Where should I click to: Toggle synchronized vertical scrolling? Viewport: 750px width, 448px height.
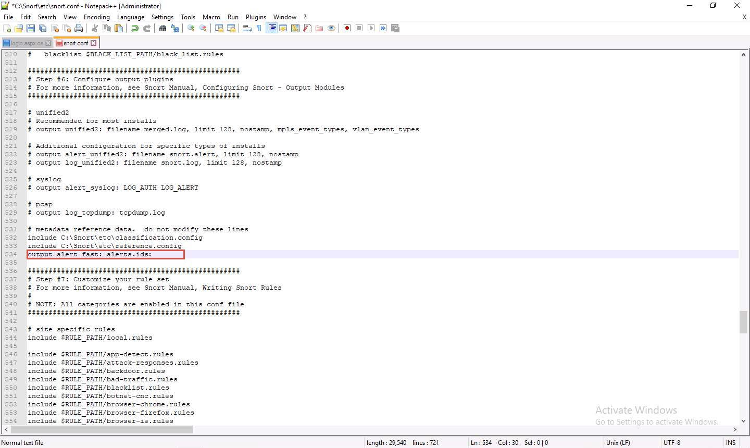click(x=219, y=28)
